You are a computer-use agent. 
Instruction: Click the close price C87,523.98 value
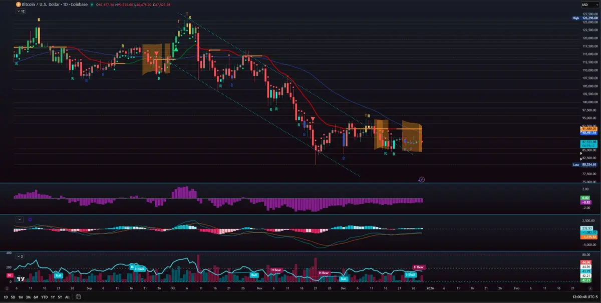161,4
